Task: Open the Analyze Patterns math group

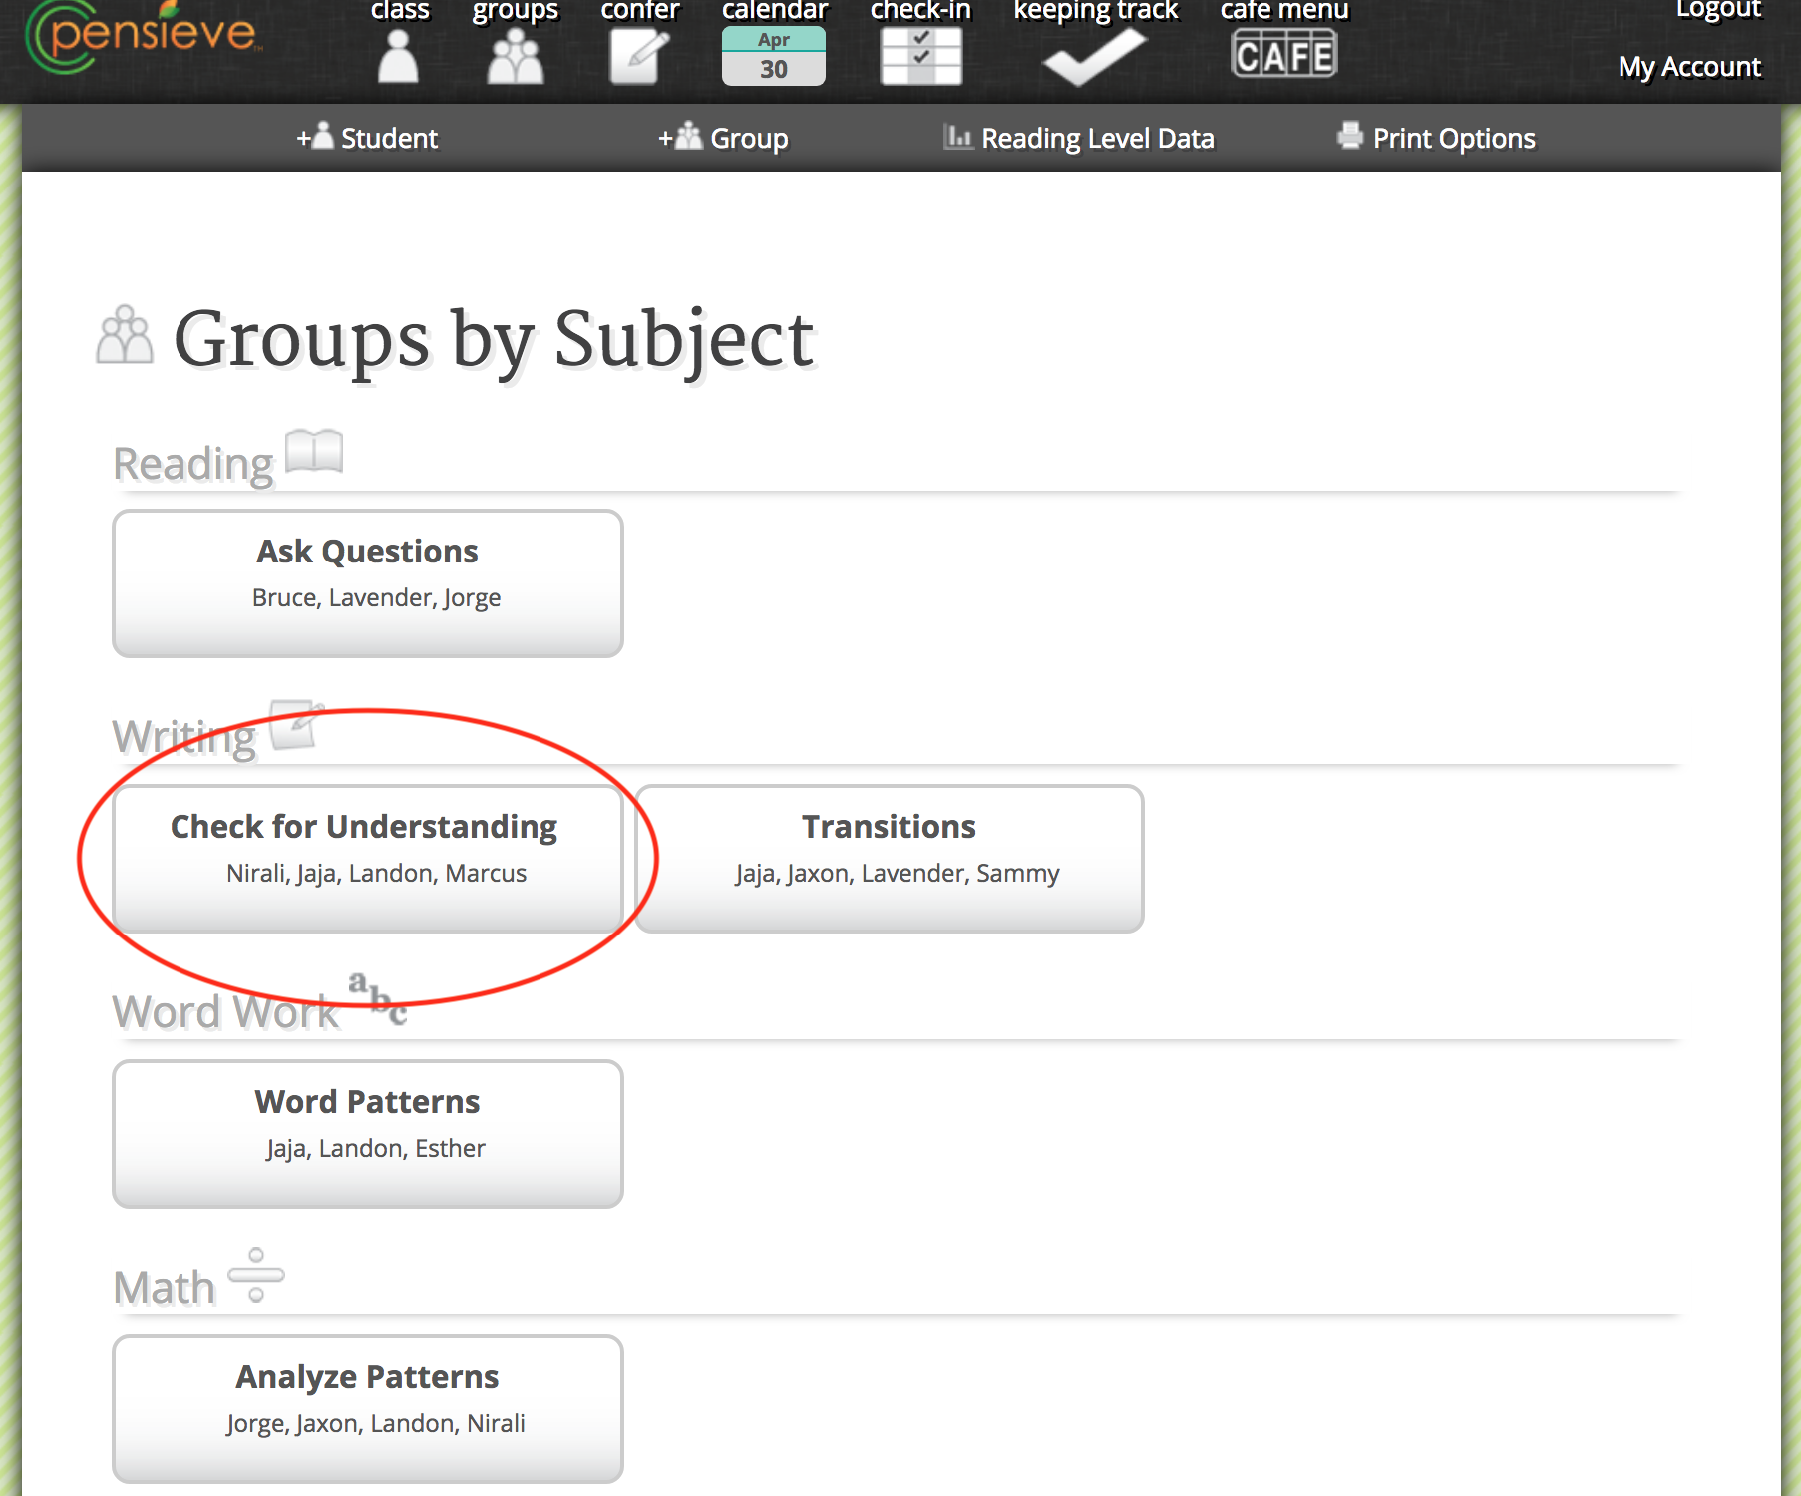Action: pyautogui.click(x=368, y=1409)
